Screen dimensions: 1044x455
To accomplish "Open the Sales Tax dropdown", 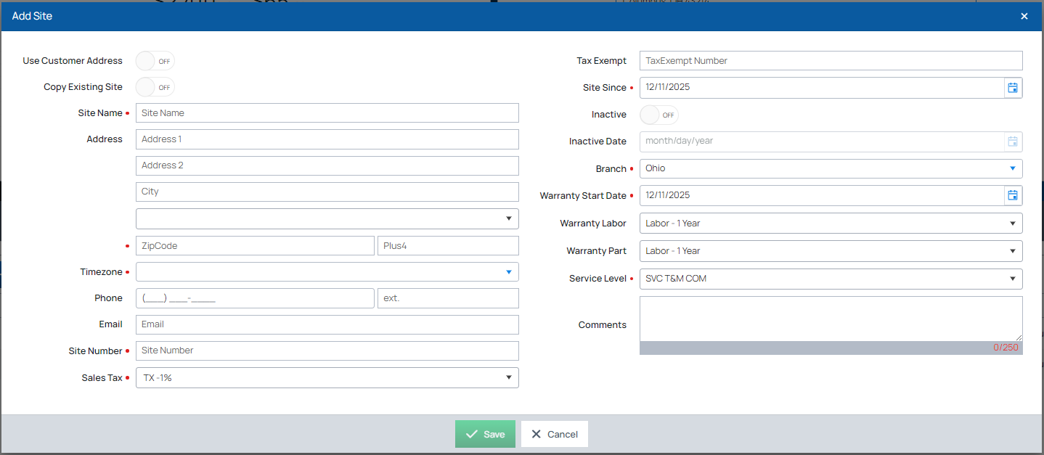I will point(327,377).
